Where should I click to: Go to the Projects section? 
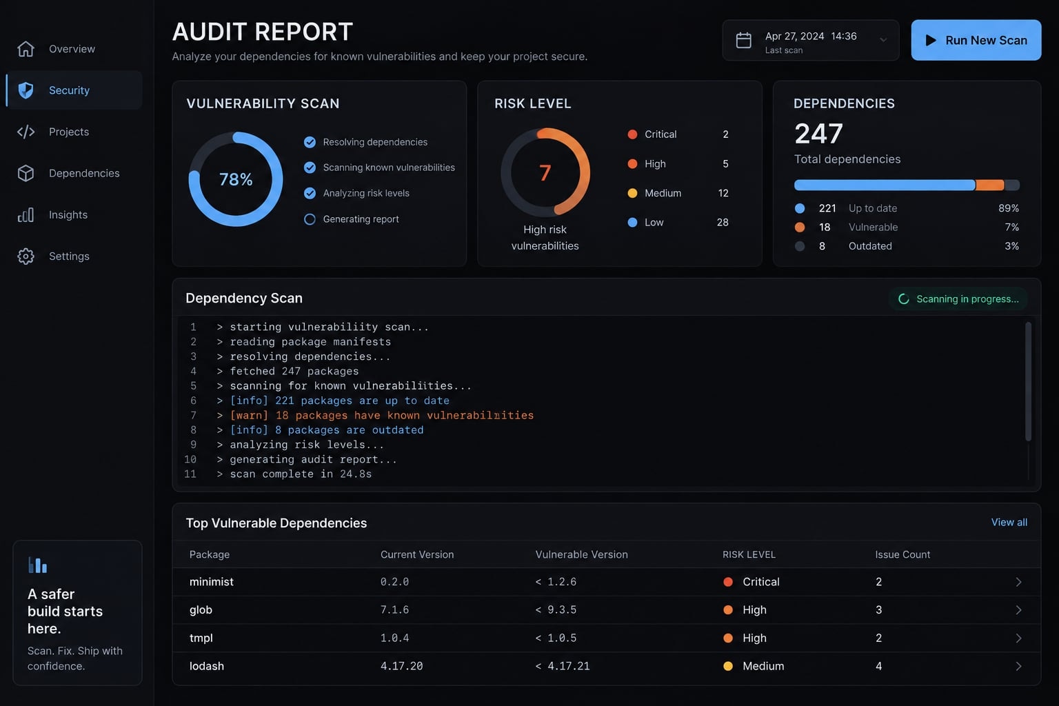pyautogui.click(x=74, y=132)
